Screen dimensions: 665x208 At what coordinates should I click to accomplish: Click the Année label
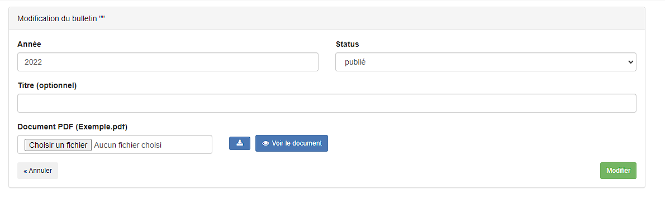[29, 44]
